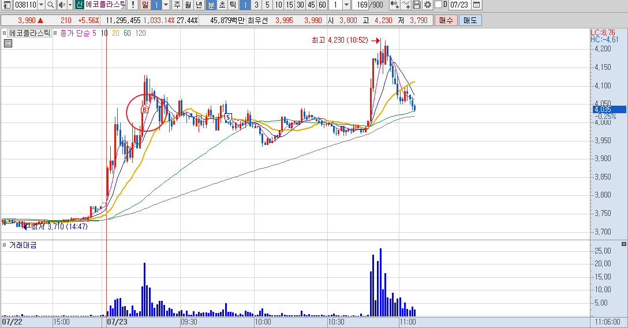Check the D date checkbox

(x=438, y=5)
